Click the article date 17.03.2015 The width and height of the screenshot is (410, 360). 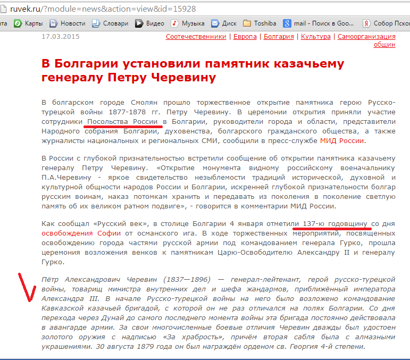click(61, 37)
